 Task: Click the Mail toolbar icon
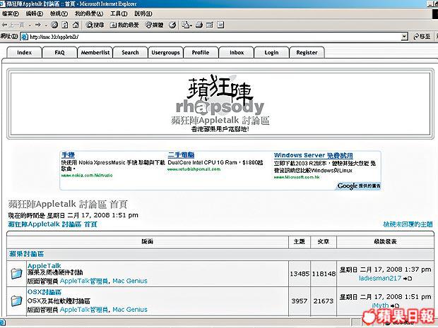click(186, 25)
